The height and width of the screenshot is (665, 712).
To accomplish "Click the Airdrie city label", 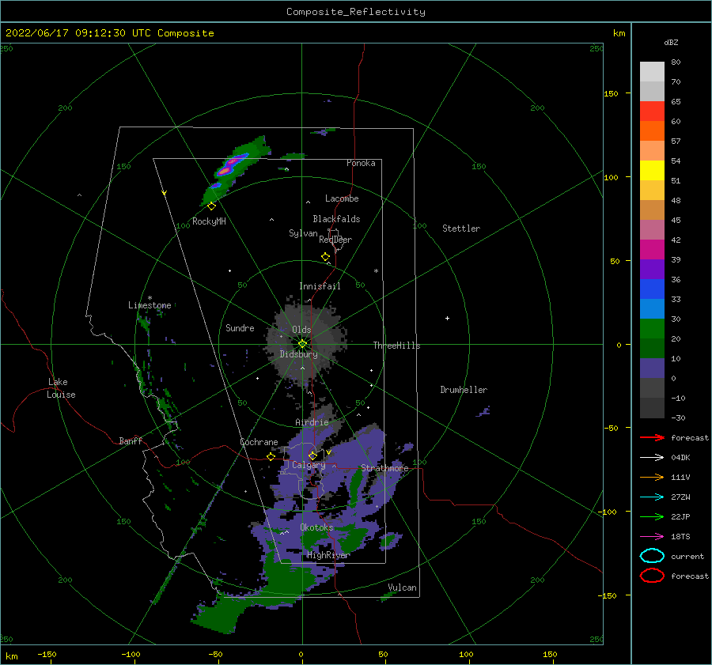I will pos(312,422).
